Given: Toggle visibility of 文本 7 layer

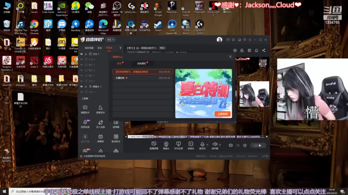Looking at the screenshot, I should coord(81,54).
